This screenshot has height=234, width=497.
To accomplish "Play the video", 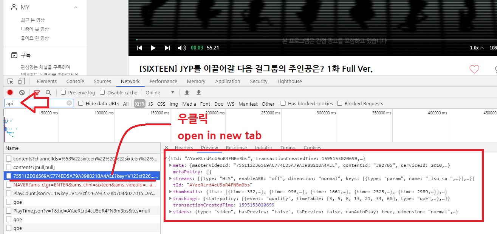I will [153, 48].
